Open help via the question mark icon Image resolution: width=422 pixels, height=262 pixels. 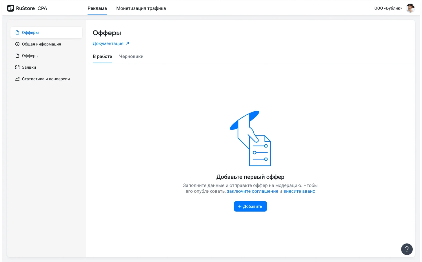(407, 249)
